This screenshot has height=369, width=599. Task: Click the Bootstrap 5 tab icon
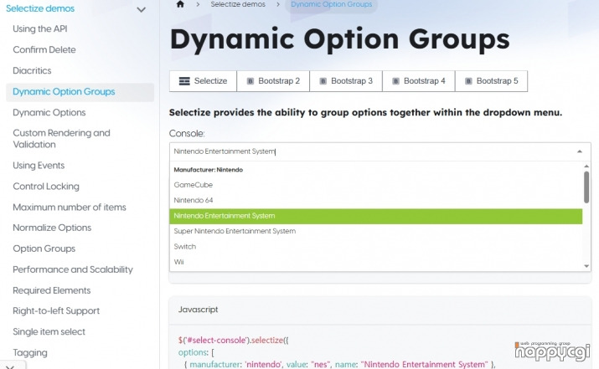(x=468, y=81)
